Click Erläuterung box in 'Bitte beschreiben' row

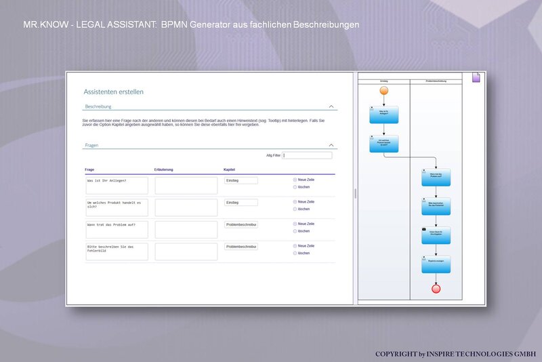(186, 252)
